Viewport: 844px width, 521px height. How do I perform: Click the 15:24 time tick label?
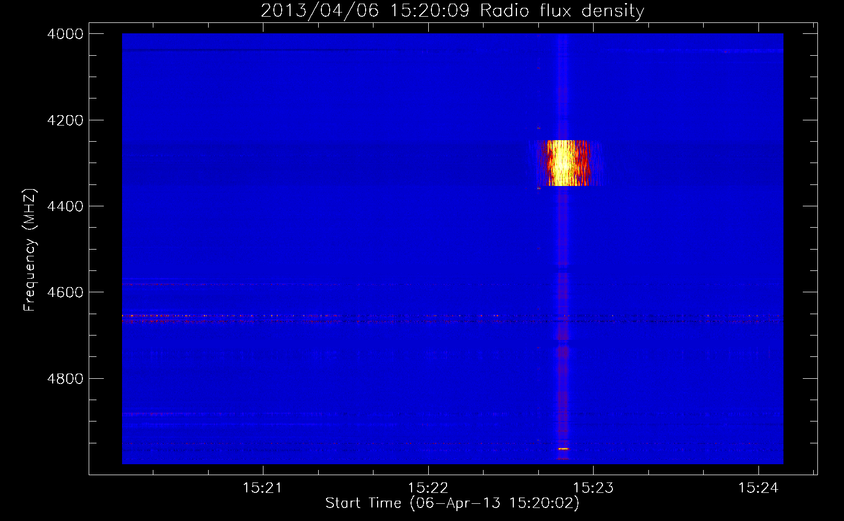758,488
